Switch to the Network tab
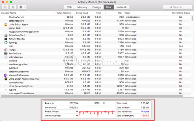Screen dimensions: 194x121 tap(121, 7)
